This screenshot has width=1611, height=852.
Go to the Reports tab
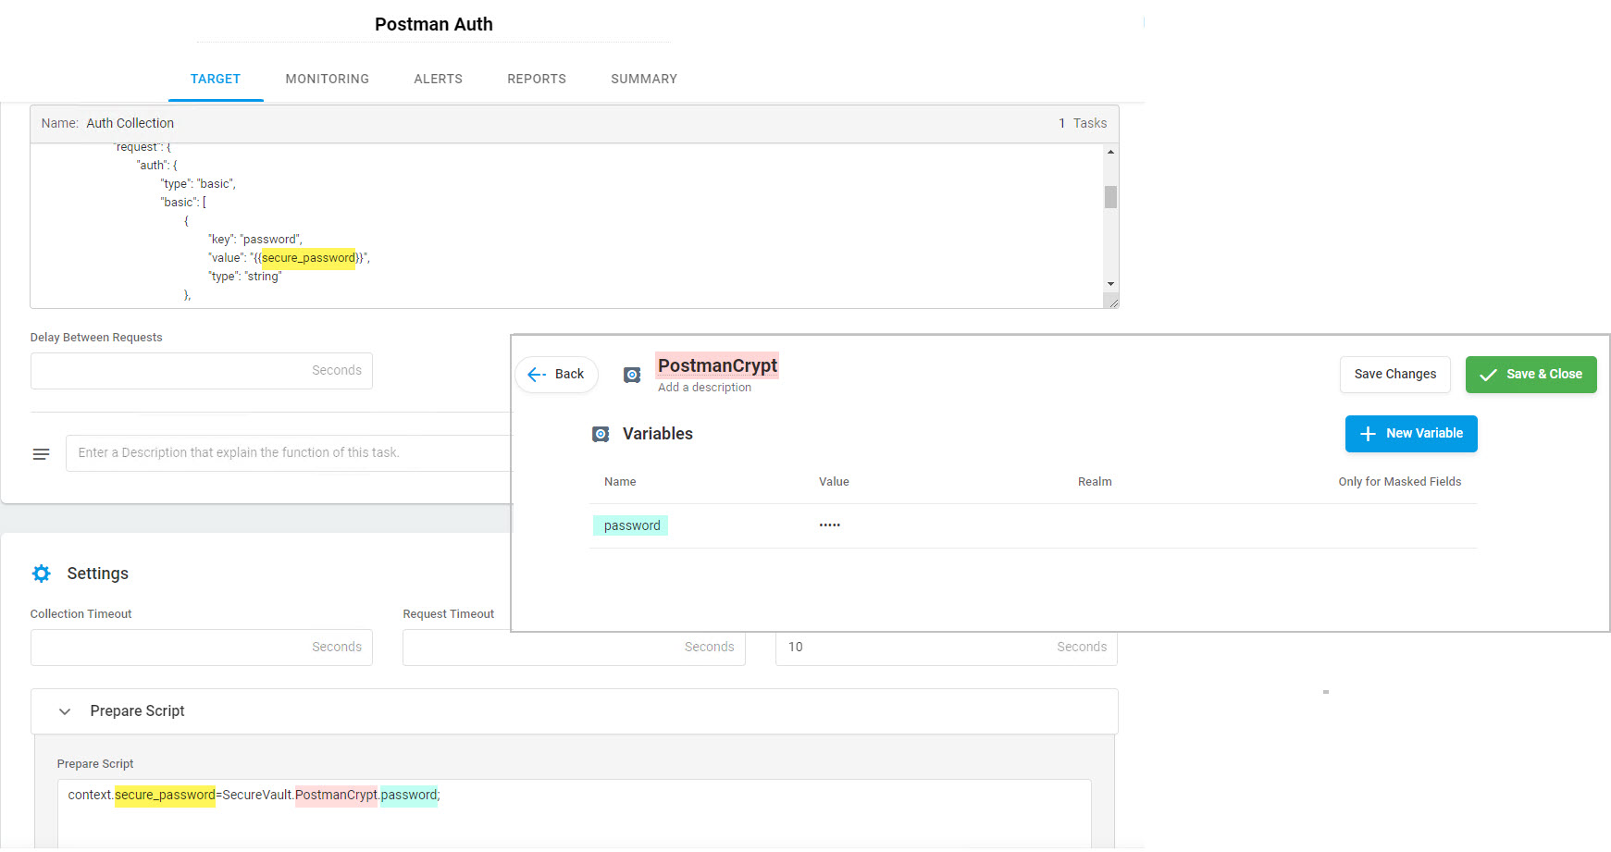(536, 79)
